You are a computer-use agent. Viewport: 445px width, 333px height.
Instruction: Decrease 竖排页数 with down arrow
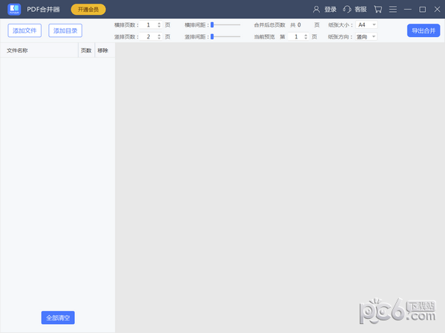coord(159,38)
